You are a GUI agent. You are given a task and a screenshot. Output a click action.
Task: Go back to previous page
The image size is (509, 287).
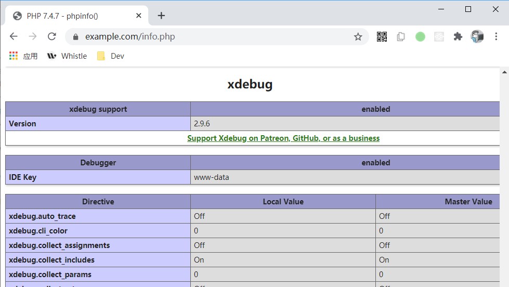pos(14,36)
